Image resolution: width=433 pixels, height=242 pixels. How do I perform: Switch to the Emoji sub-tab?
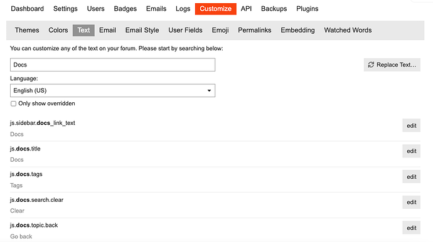220,30
